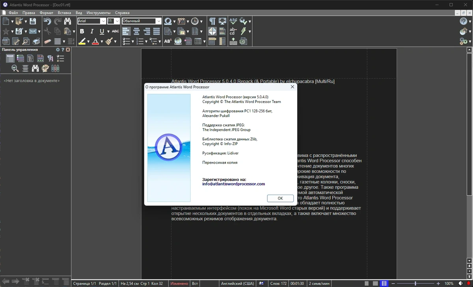Toggle bold formatting

pos(82,31)
